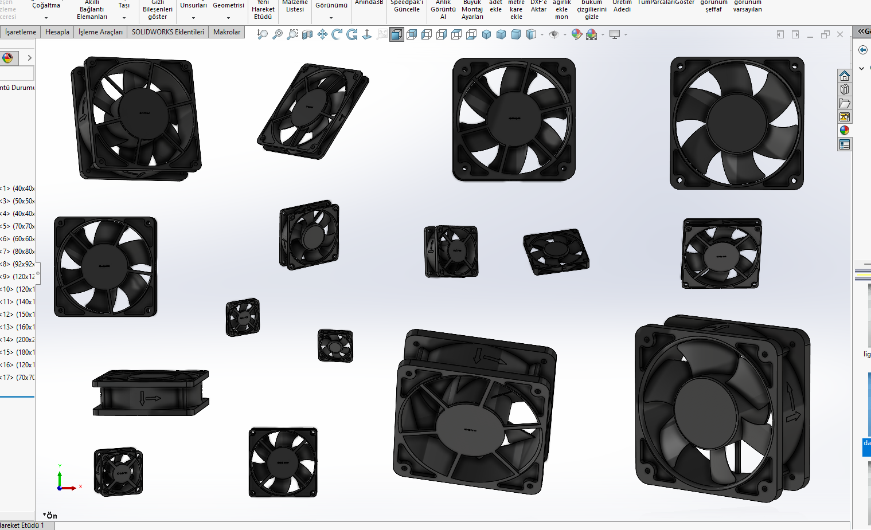This screenshot has width=871, height=530.
Task: Click the Normal To view icon
Action: (367, 34)
